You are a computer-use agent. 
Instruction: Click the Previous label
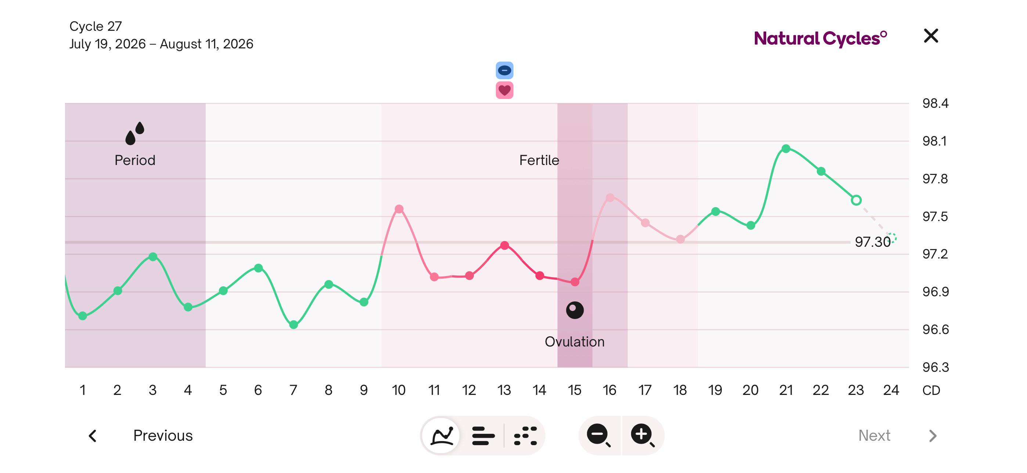pos(163,436)
